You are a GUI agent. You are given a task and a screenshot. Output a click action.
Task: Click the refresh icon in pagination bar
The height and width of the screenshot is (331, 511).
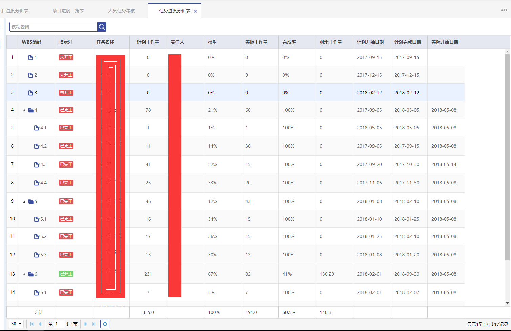105,324
